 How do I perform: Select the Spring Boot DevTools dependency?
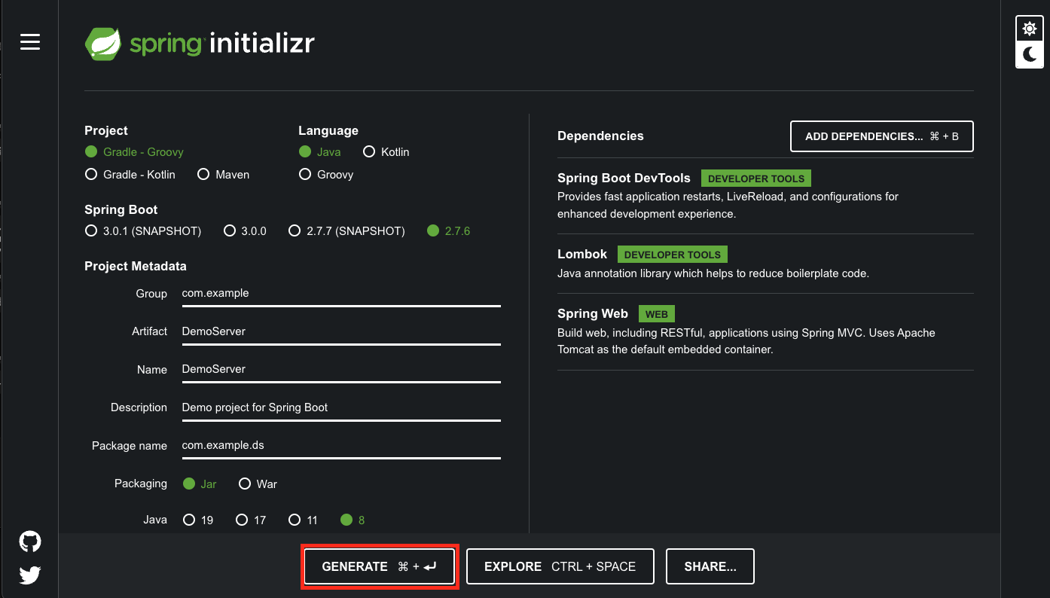(765, 196)
